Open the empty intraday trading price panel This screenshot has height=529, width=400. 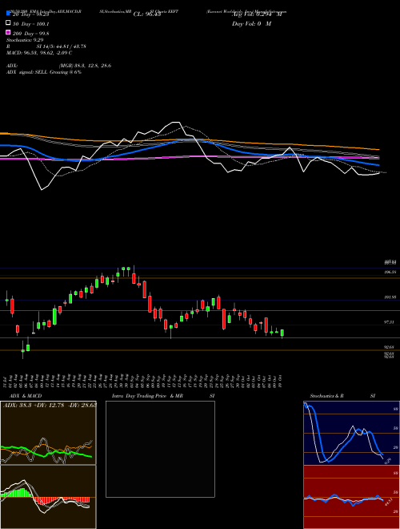[x=160, y=449]
